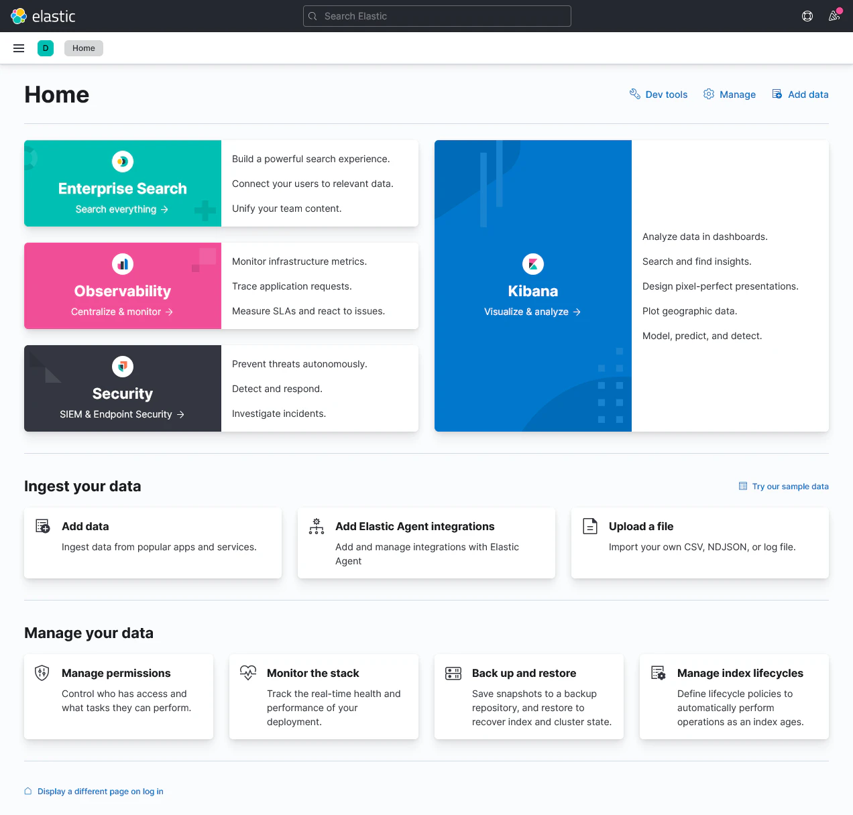Click the Add data card icon
The width and height of the screenshot is (853, 815).
tap(43, 526)
